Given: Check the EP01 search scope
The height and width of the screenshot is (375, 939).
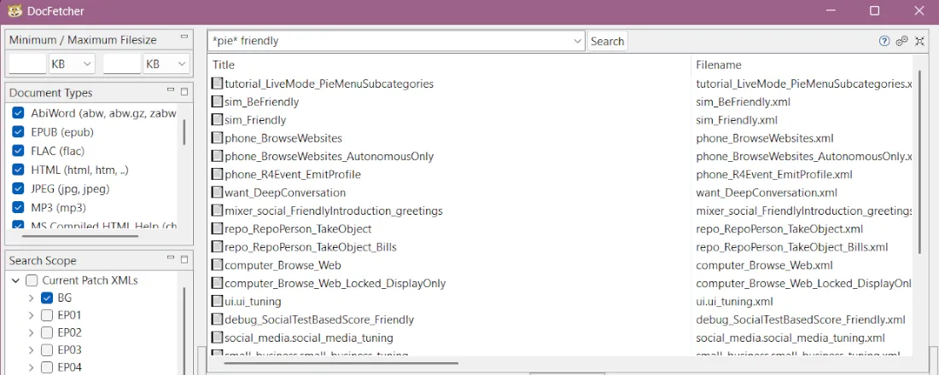Looking at the screenshot, I should tap(47, 315).
